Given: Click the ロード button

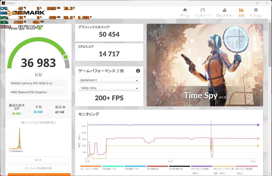Looking at the screenshot, I should (x=38, y=160).
